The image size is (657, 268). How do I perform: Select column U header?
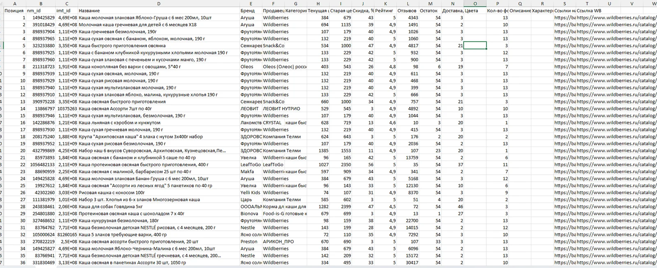click(609, 4)
